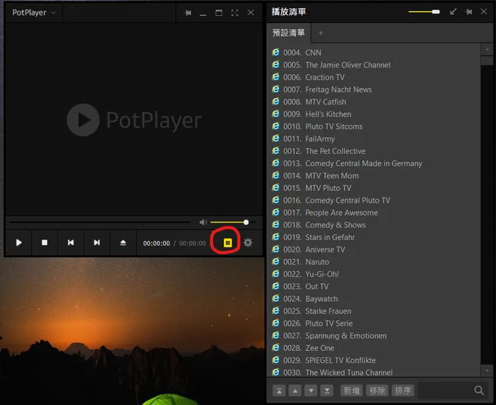Click the eject/open file icon
The width and height of the screenshot is (496, 405).
point(123,243)
